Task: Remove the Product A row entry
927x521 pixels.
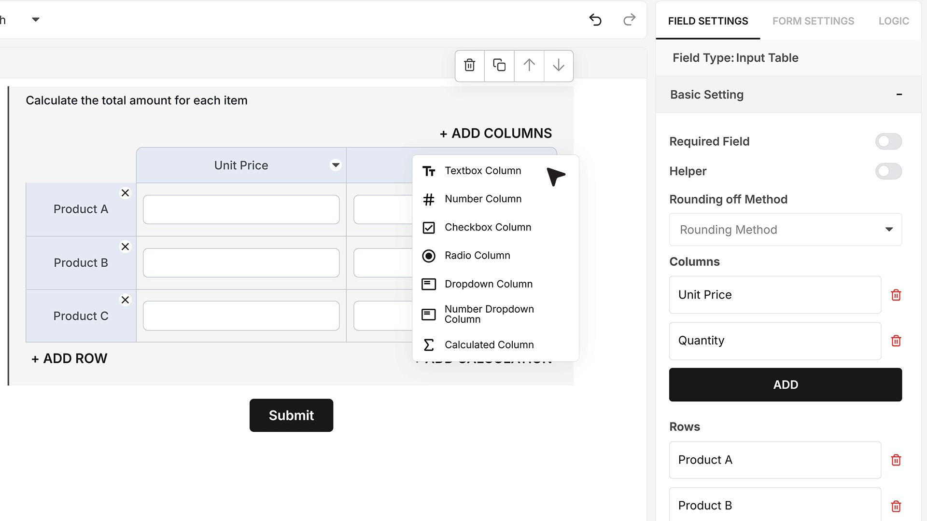Action: pos(896,460)
